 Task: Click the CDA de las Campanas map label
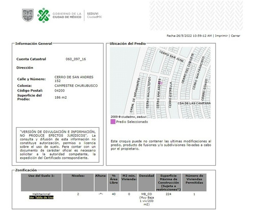[x=194, y=103]
